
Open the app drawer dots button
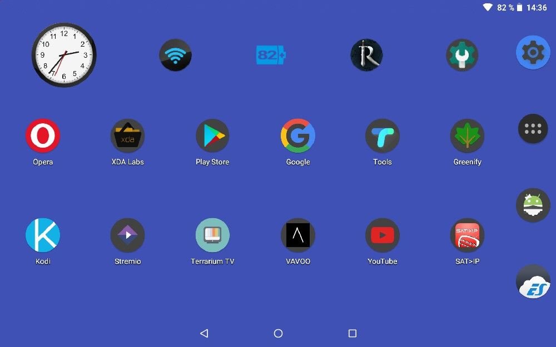pos(533,129)
